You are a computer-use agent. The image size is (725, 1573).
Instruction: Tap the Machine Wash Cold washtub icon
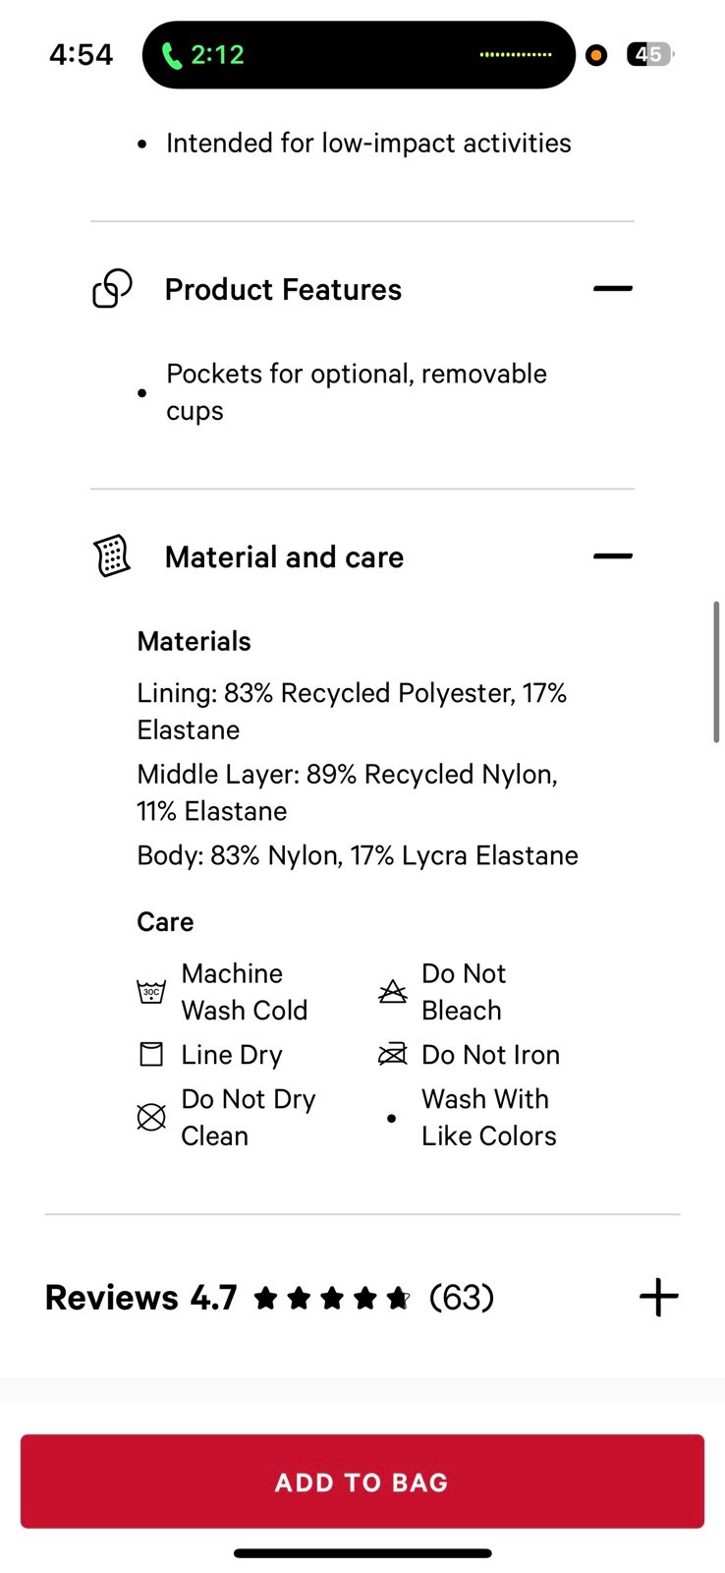151,991
